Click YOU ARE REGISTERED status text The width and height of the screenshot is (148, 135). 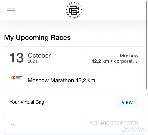(114, 123)
